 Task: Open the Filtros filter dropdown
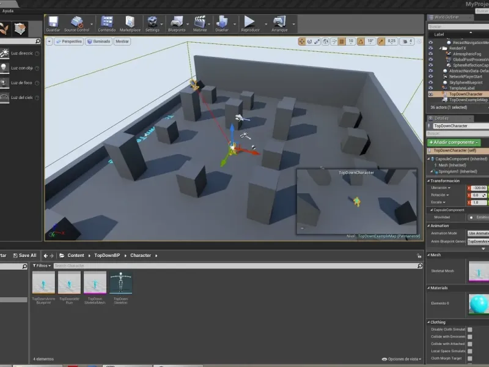(x=42, y=266)
